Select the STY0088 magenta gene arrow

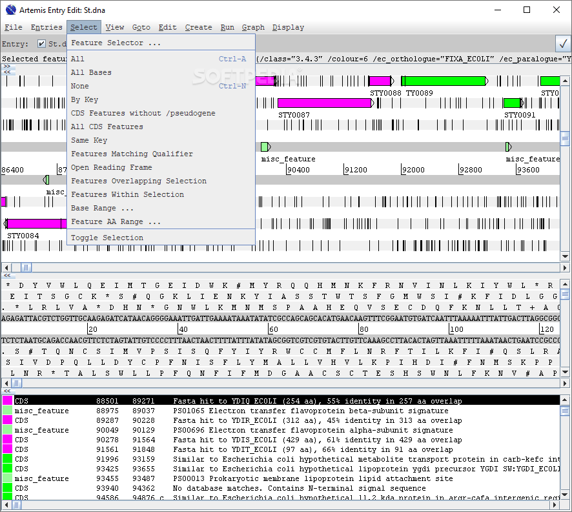pyautogui.click(x=381, y=81)
